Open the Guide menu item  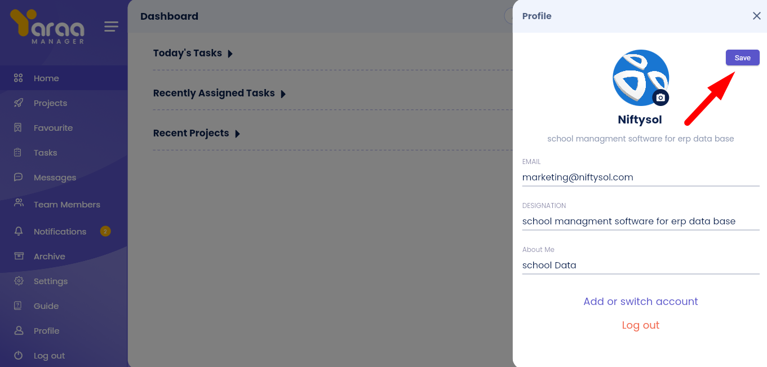point(46,306)
